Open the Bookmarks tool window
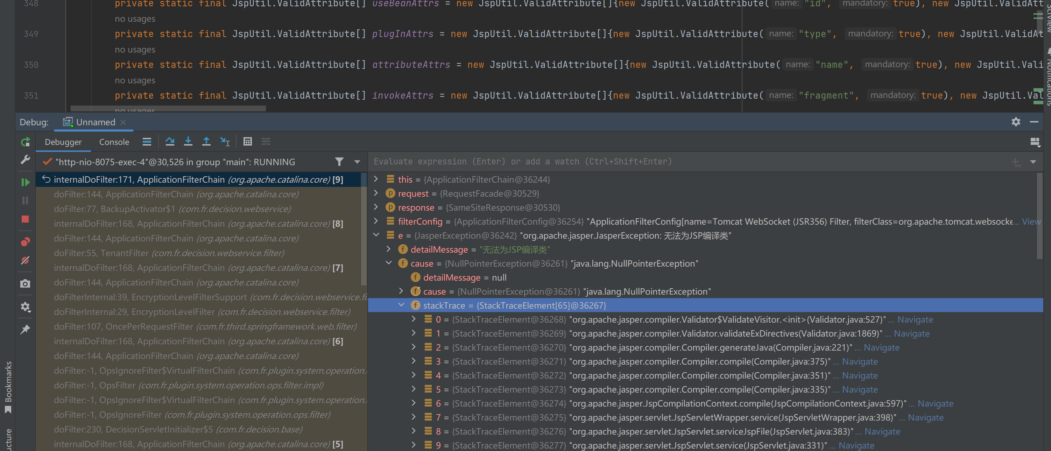This screenshot has height=451, width=1051. (x=8, y=387)
